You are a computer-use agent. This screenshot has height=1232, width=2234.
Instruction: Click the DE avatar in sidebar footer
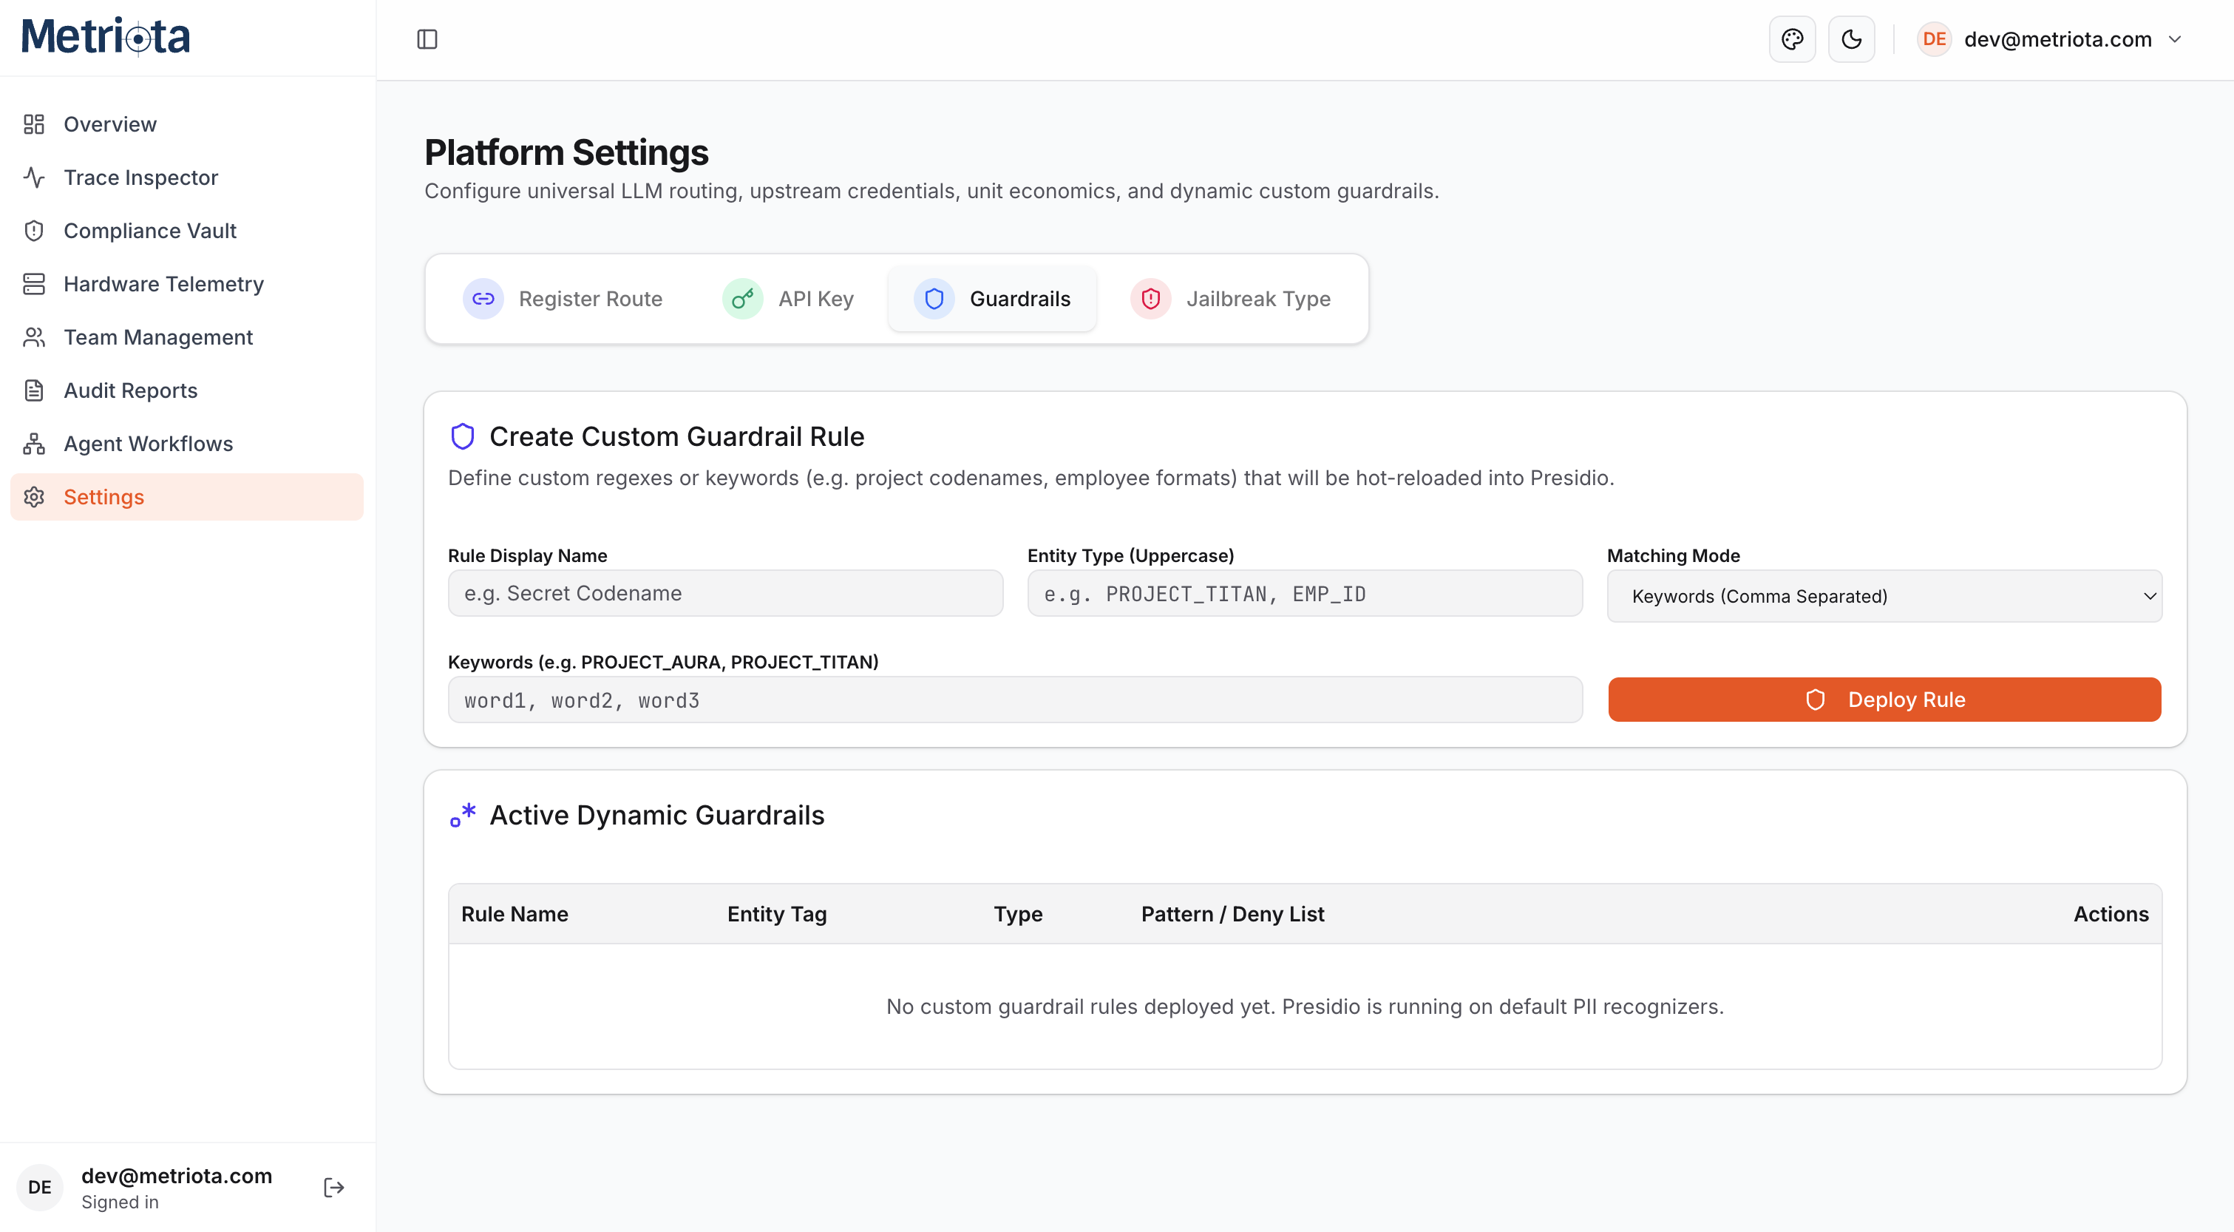(40, 1188)
